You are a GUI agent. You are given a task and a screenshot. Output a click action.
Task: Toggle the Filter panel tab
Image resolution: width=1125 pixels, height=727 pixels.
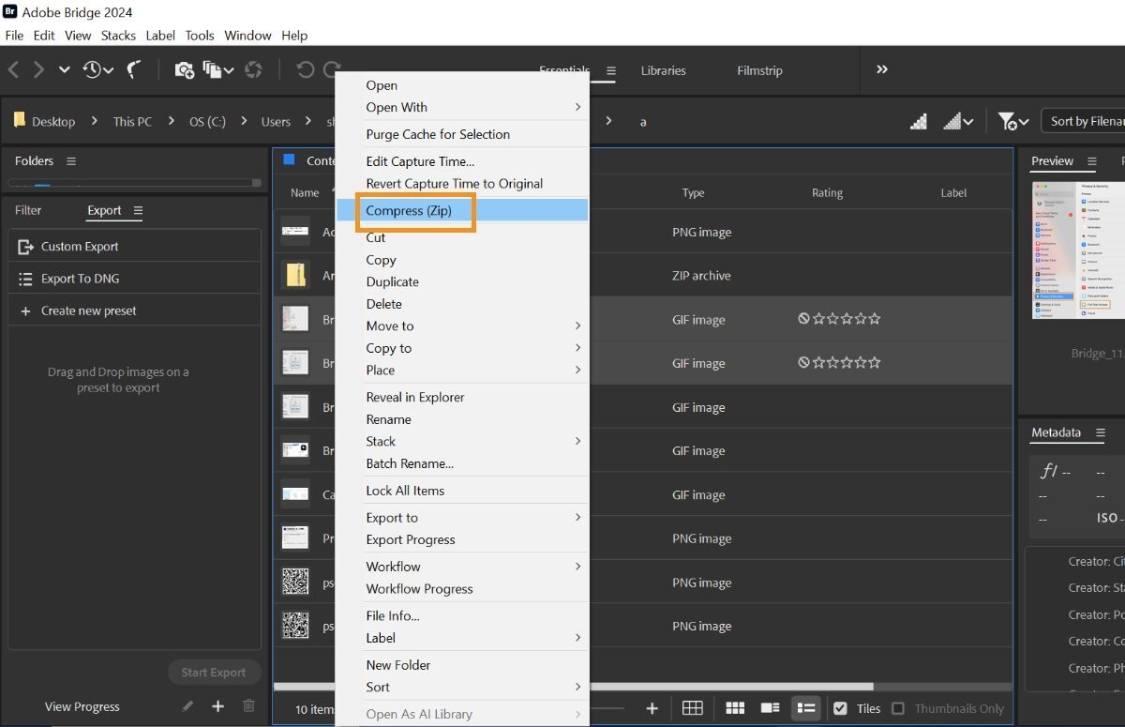28,210
